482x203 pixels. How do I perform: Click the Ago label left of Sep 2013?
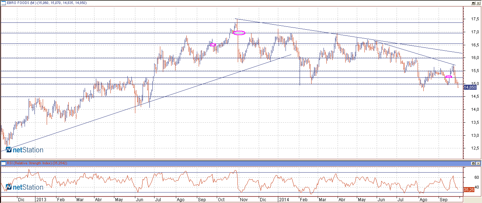tap(180, 199)
